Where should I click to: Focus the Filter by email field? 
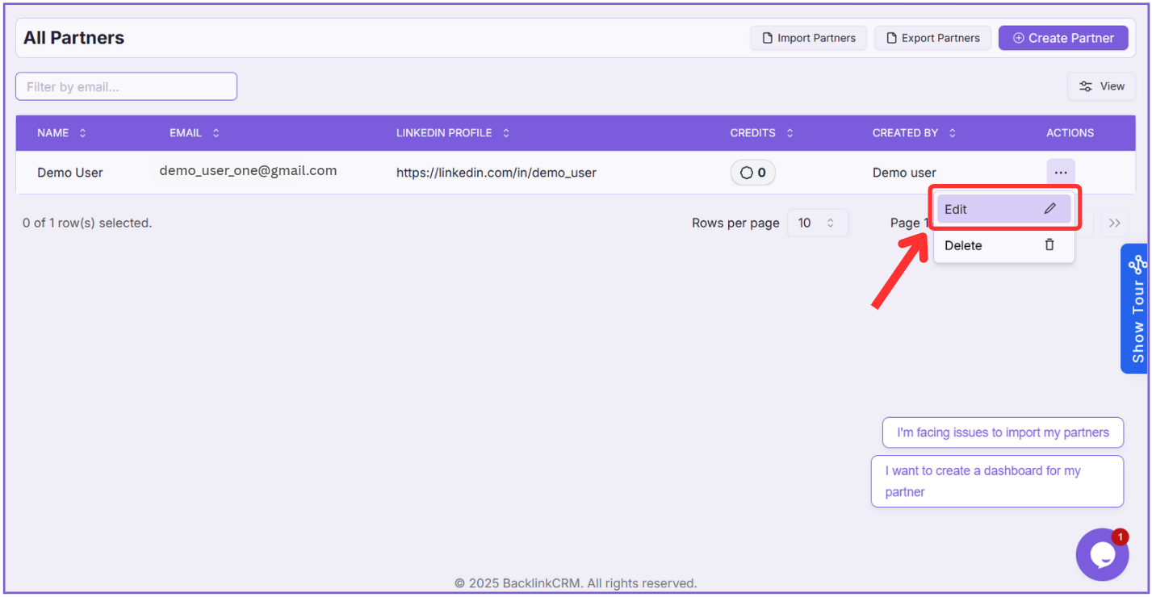126,86
